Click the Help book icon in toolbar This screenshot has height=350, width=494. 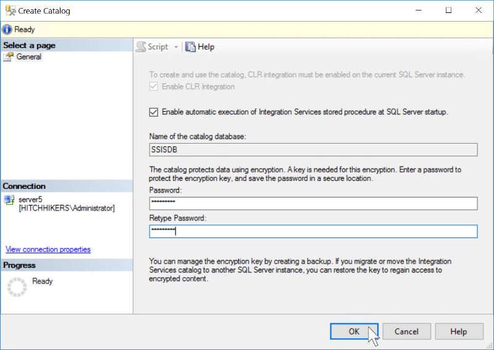(x=190, y=47)
